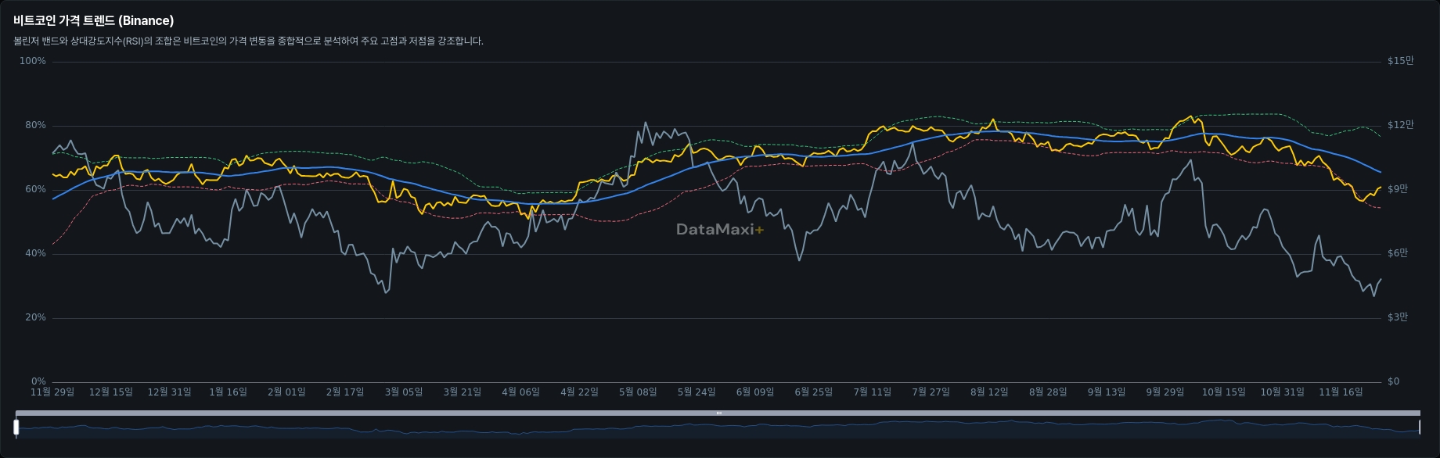Click the 4월 22일 date label

[x=579, y=392]
